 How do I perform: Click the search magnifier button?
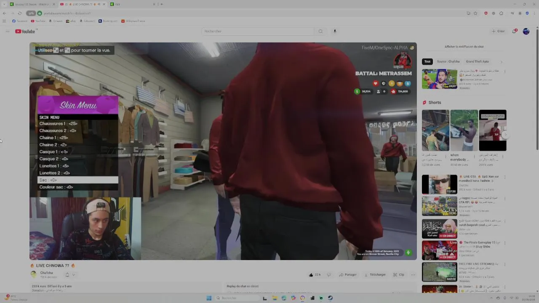point(320,31)
